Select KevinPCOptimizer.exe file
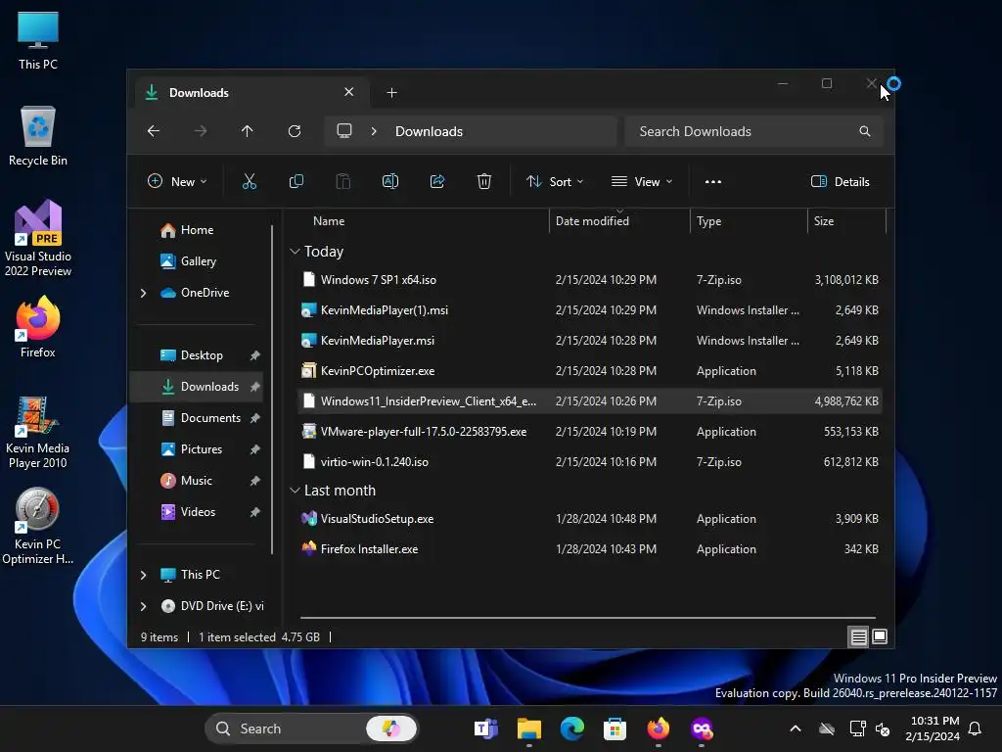The height and width of the screenshot is (752, 1002). 590,371
